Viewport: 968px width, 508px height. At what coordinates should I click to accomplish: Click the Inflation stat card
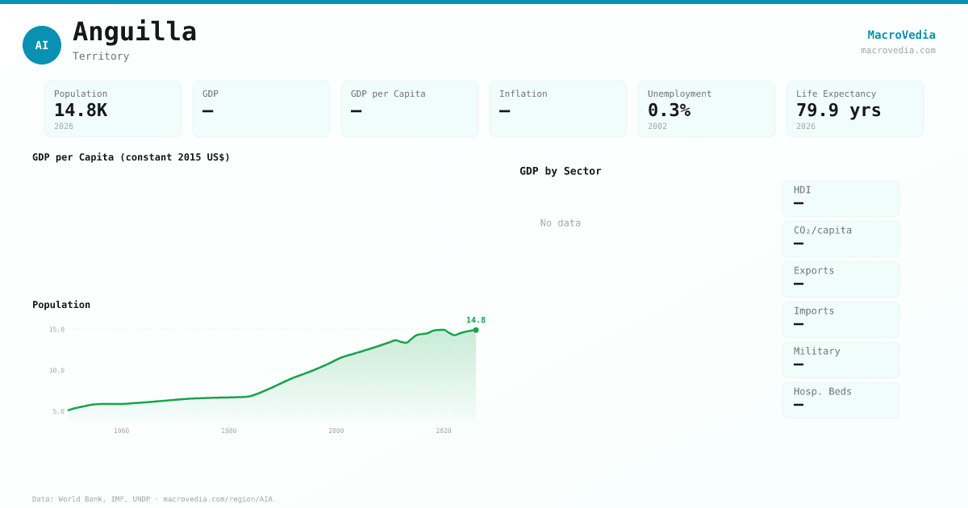(558, 109)
